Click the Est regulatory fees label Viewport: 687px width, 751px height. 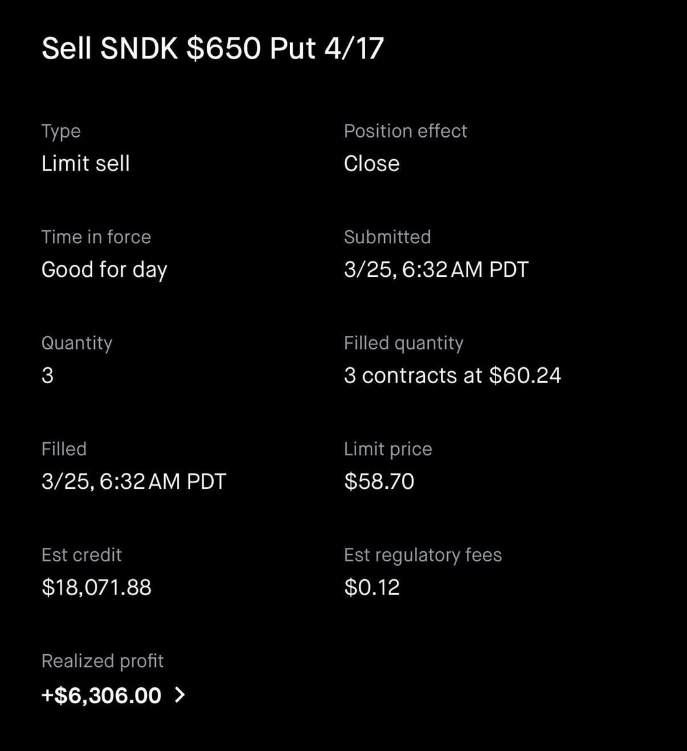click(x=423, y=555)
